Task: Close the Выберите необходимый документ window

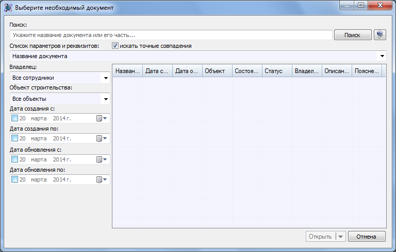Action: 381,6
